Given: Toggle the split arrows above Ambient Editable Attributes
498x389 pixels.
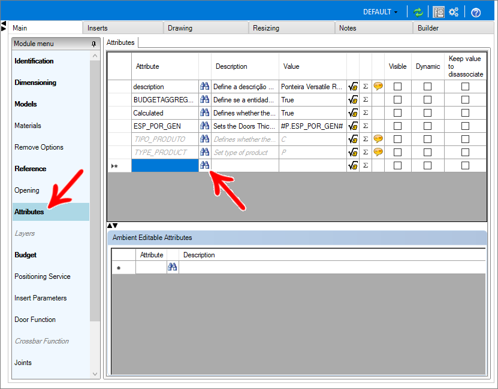Looking at the screenshot, I should click(113, 226).
